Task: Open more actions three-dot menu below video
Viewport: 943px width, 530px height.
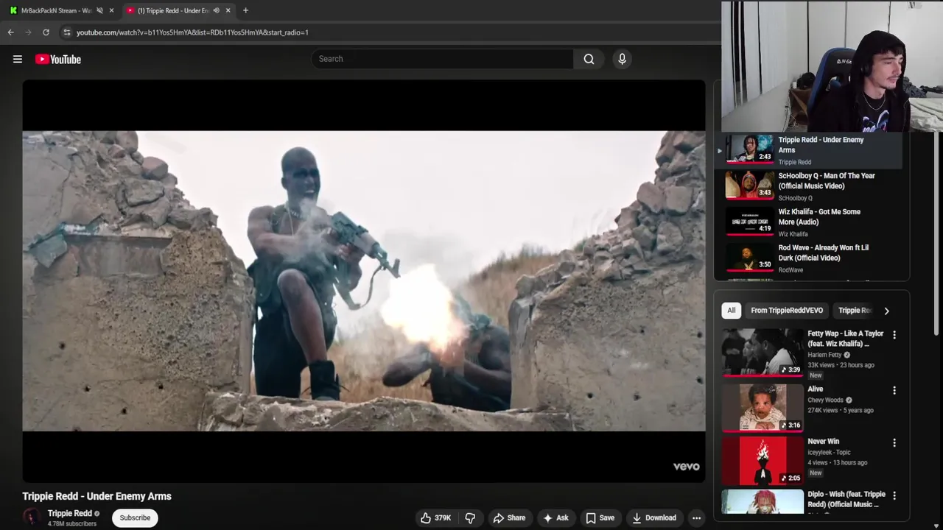Action: 696,518
